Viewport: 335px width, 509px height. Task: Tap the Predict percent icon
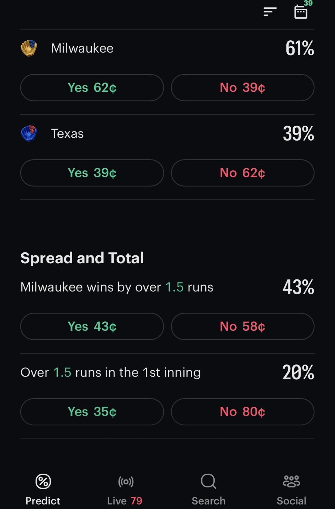[43, 481]
